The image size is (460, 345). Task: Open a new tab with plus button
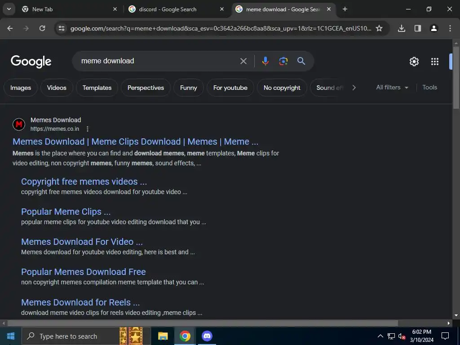point(345,9)
